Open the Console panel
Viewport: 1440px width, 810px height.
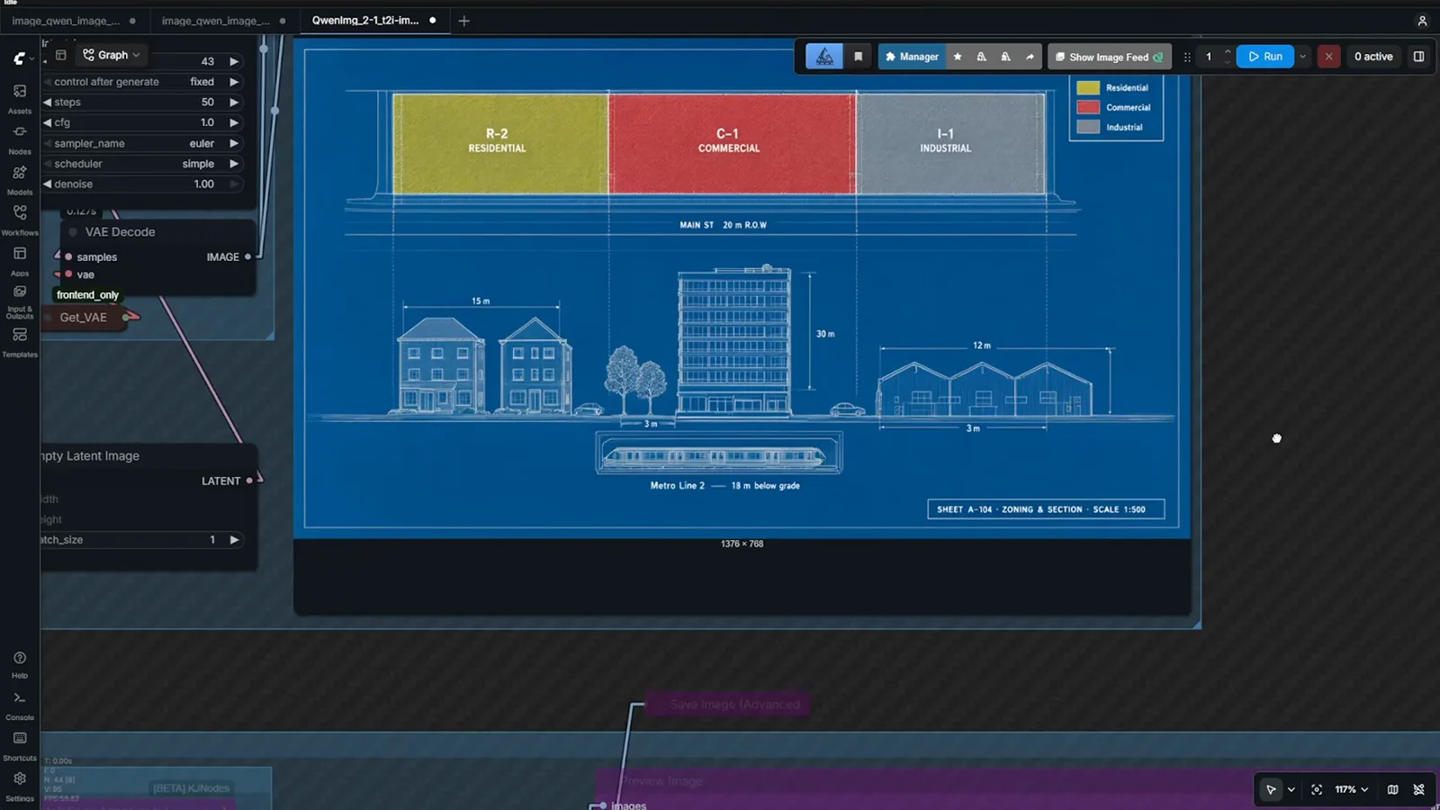pos(20,706)
